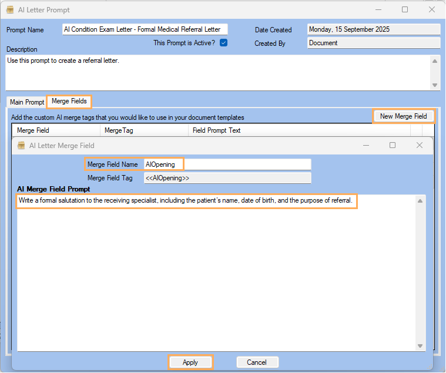Switch to the Main Prompt tab

(x=26, y=102)
